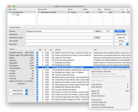
Task: Choose Select All in context menu
Action: click(x=95, y=91)
